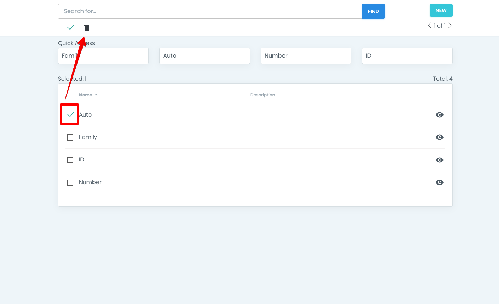Open the Number quick access card
Image resolution: width=499 pixels, height=304 pixels.
[306, 56]
